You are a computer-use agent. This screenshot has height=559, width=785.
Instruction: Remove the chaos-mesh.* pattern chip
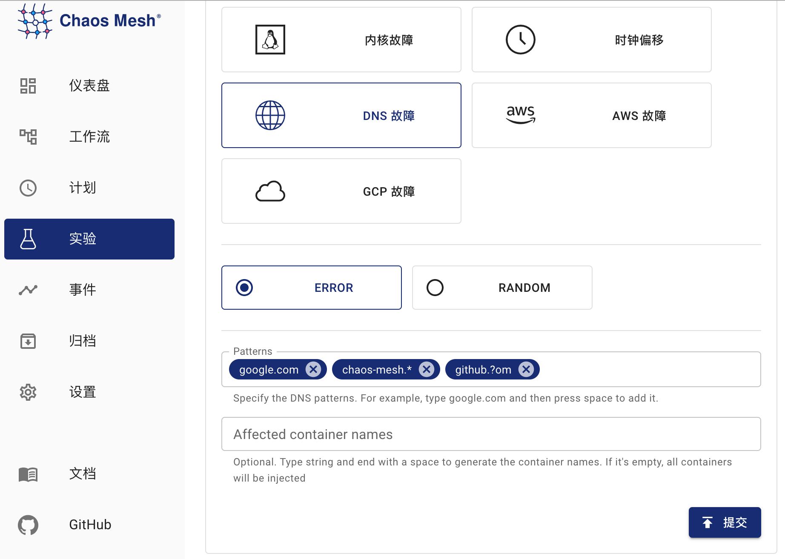coord(426,369)
